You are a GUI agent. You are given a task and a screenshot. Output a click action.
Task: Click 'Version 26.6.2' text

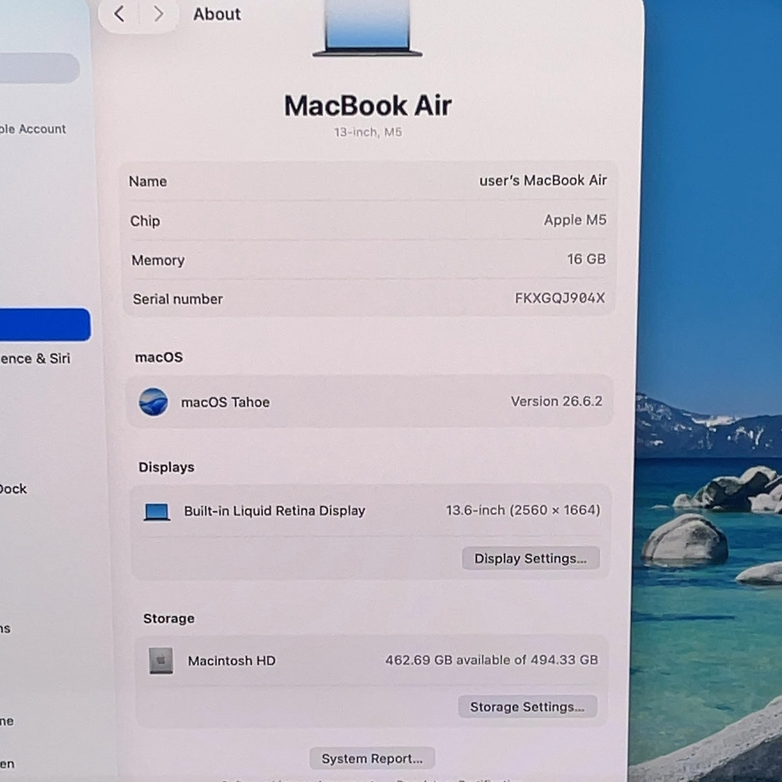click(x=557, y=401)
